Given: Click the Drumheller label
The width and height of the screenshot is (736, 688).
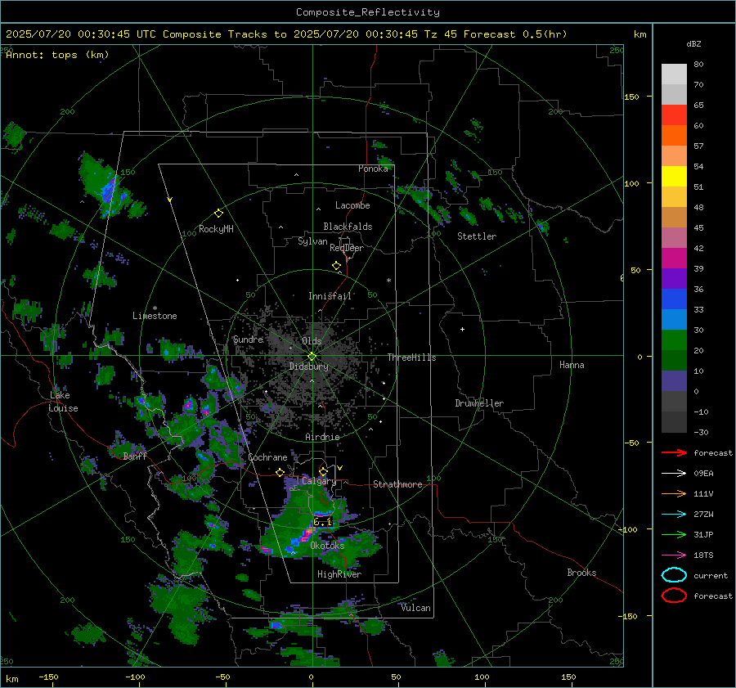Looking at the screenshot, I should click(x=479, y=403).
